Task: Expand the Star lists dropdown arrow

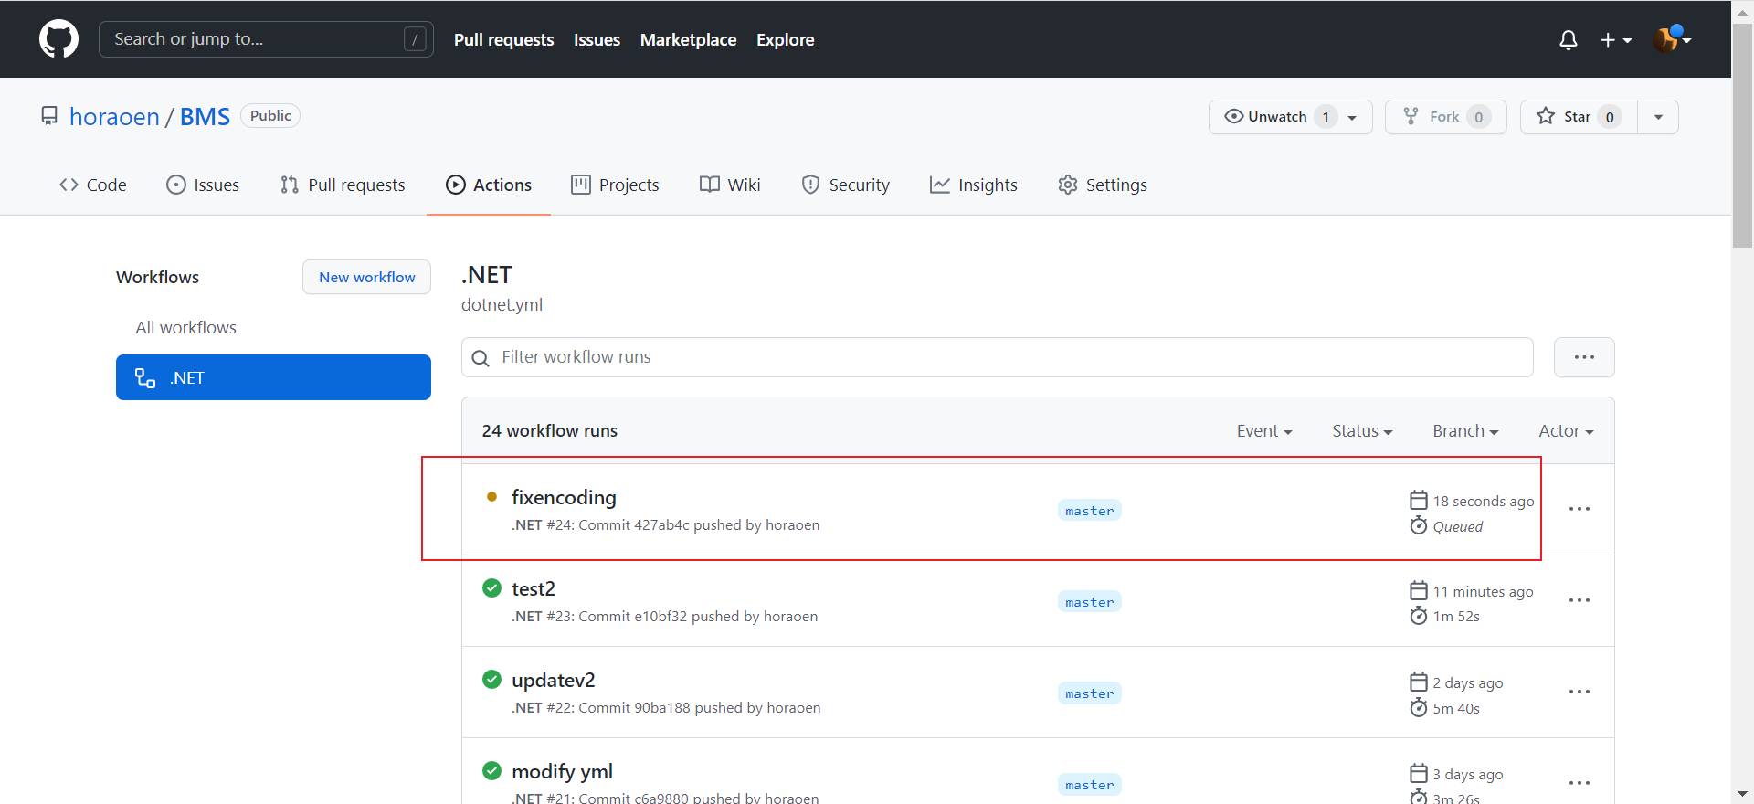Action: pos(1658,117)
